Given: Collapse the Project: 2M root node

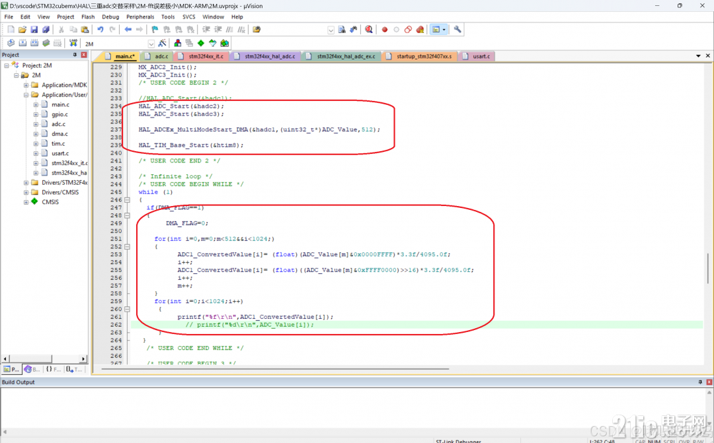Looking at the screenshot, I should point(7,65).
